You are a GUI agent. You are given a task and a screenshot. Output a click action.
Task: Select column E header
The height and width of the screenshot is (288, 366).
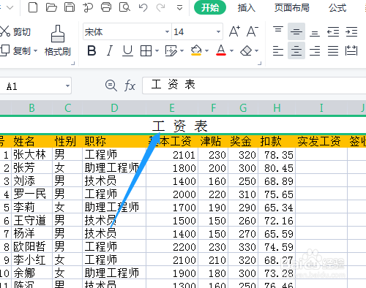pyautogui.click(x=172, y=107)
